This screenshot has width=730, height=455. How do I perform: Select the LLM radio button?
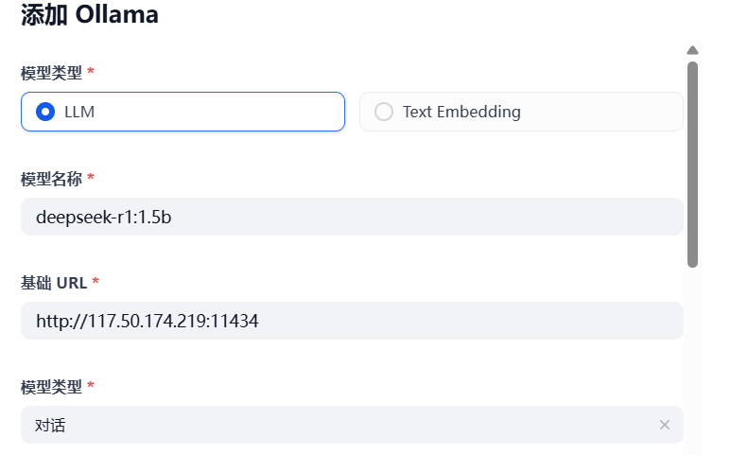point(44,112)
